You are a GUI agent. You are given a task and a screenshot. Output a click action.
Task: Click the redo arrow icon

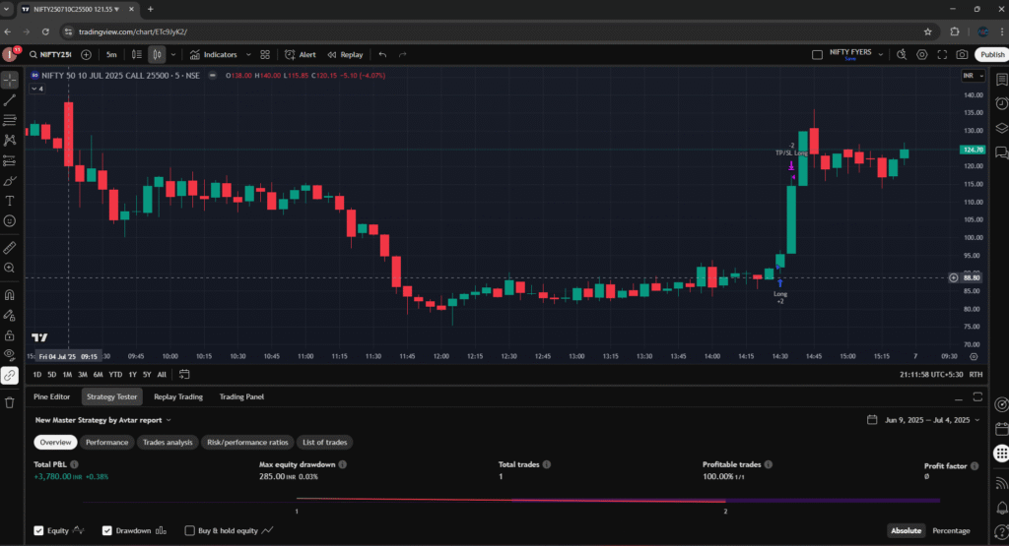coord(403,55)
